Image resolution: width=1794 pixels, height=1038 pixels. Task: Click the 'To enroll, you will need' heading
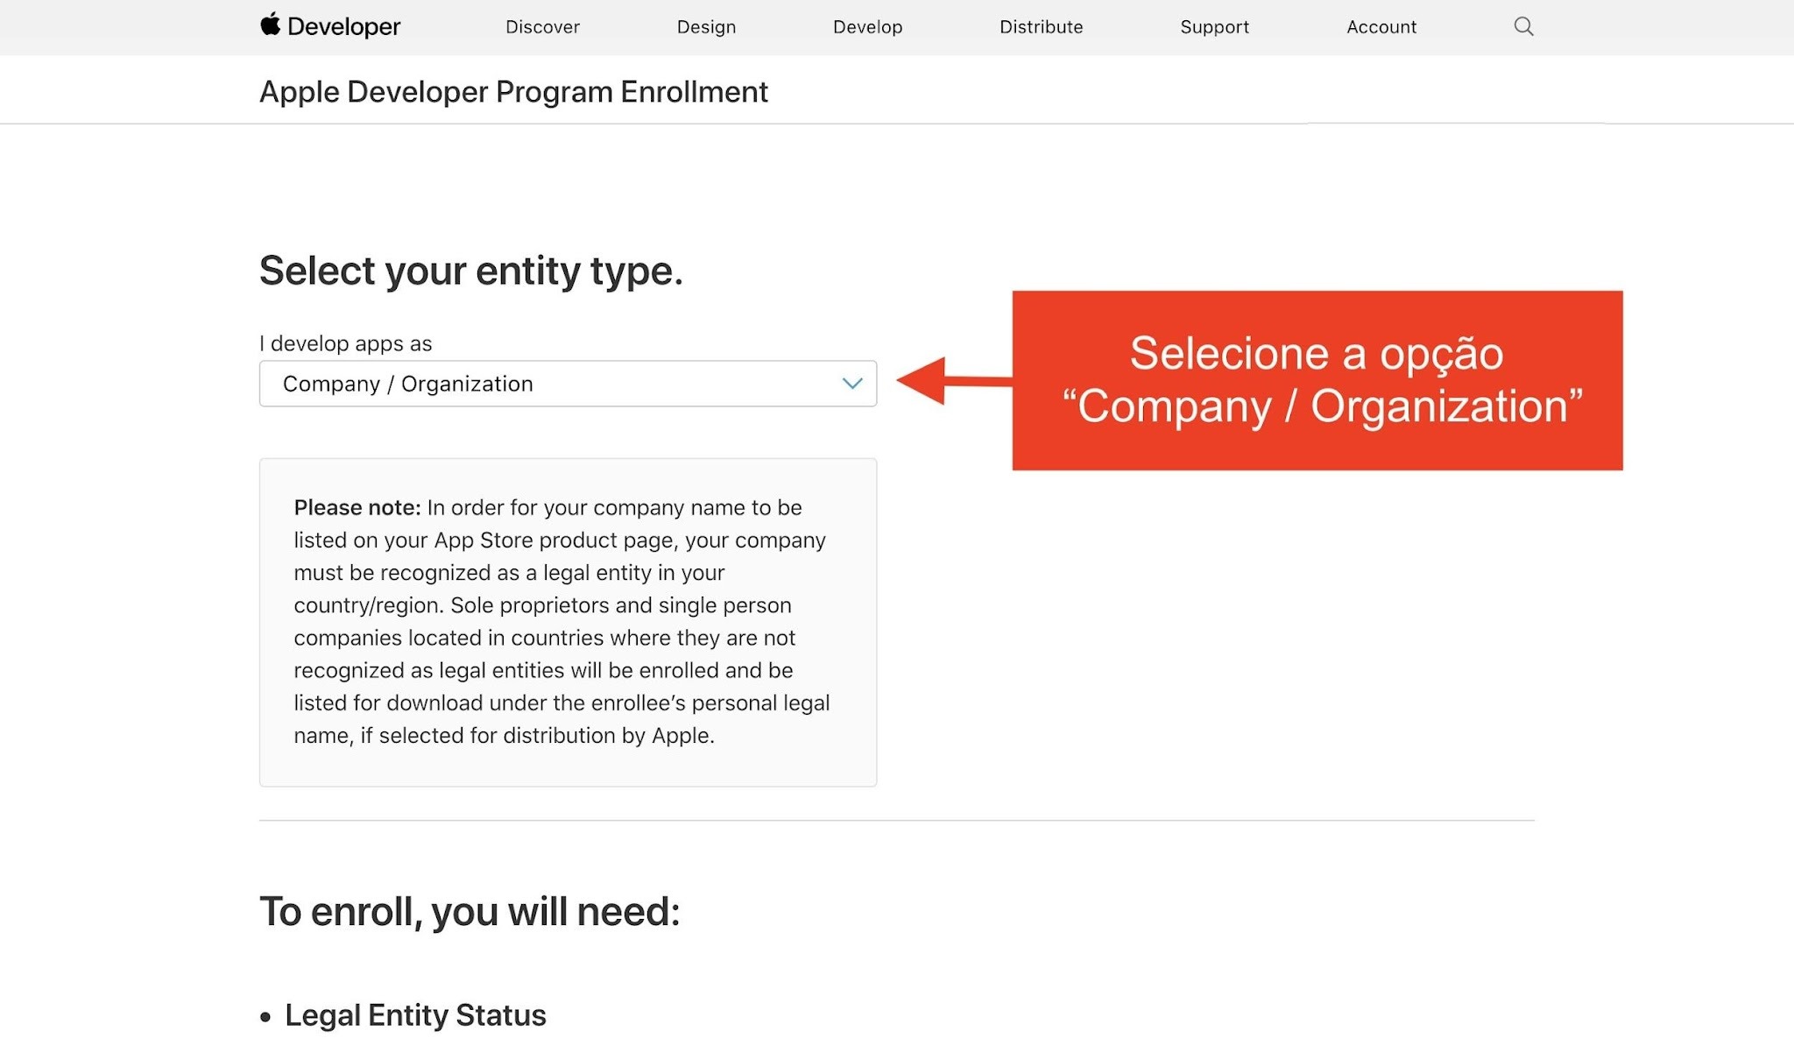point(470,912)
